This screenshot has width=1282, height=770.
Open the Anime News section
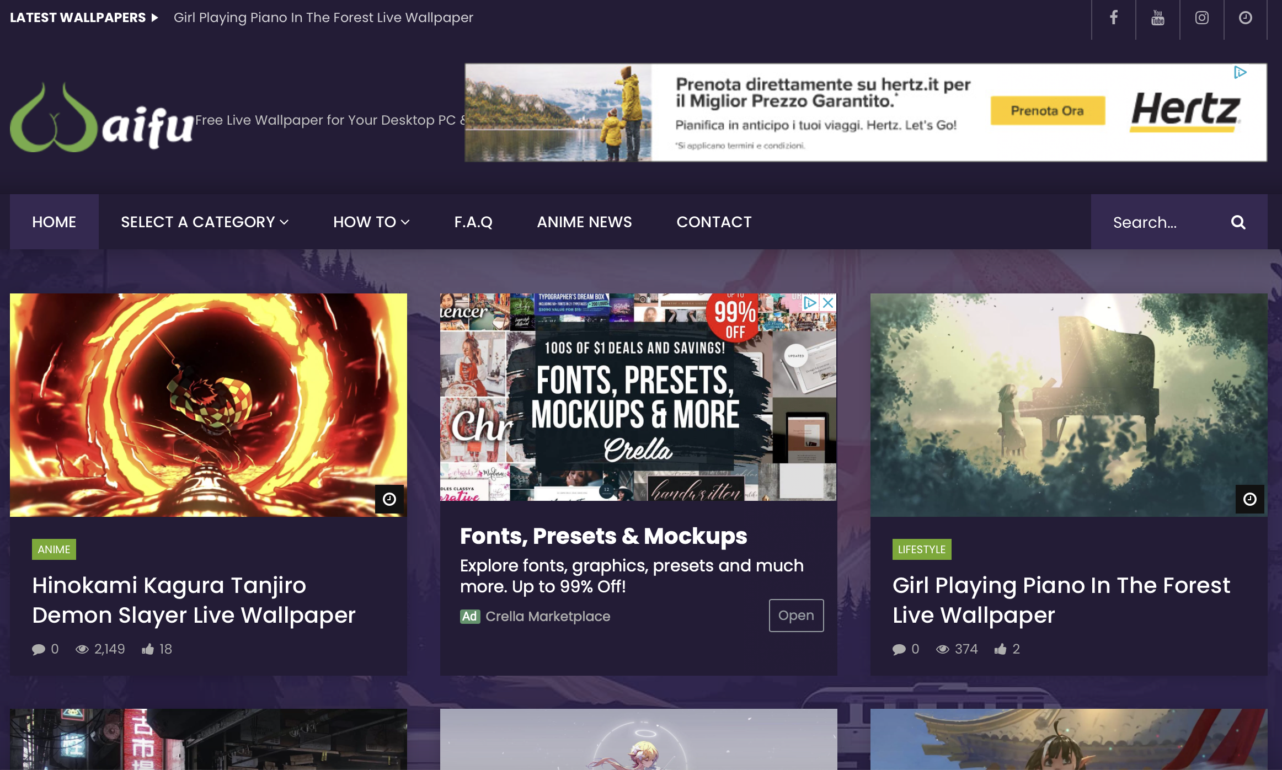(584, 222)
